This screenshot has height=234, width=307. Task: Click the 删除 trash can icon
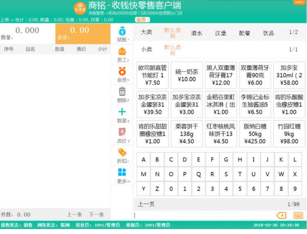(122, 92)
